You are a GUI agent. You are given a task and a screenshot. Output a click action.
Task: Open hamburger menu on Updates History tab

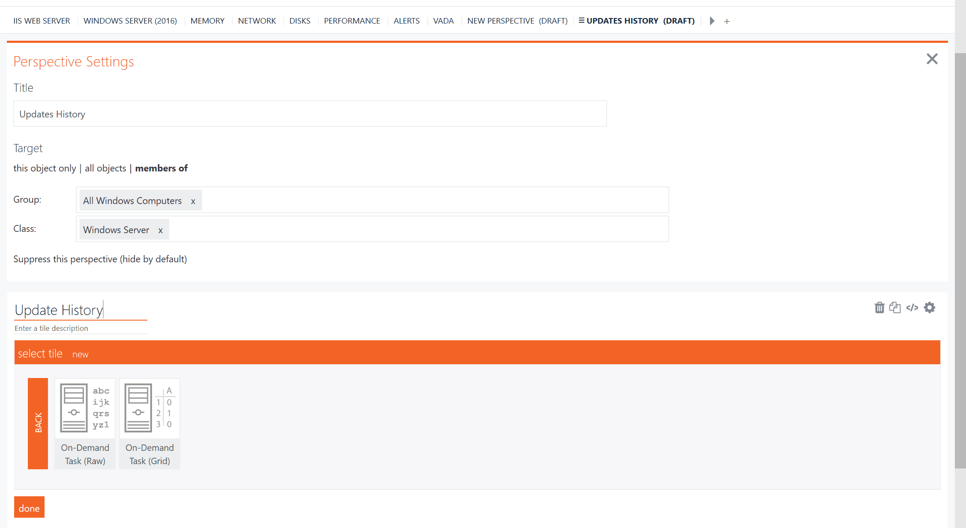(x=581, y=21)
